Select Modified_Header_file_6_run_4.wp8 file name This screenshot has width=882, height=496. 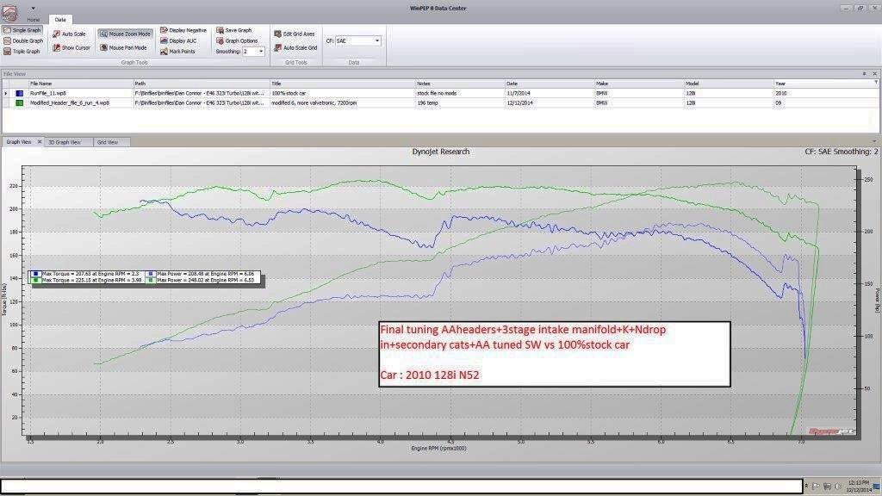70,103
